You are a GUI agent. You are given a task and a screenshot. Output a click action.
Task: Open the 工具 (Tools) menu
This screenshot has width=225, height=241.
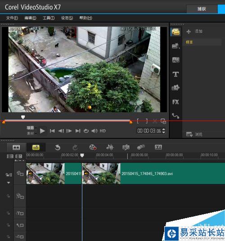pos(49,18)
